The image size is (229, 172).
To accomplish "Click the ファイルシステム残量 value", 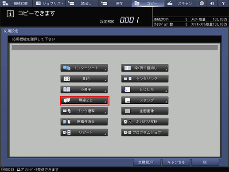I will [220, 24].
